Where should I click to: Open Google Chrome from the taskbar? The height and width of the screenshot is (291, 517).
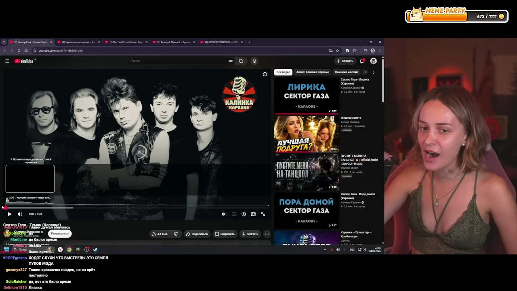point(69,250)
